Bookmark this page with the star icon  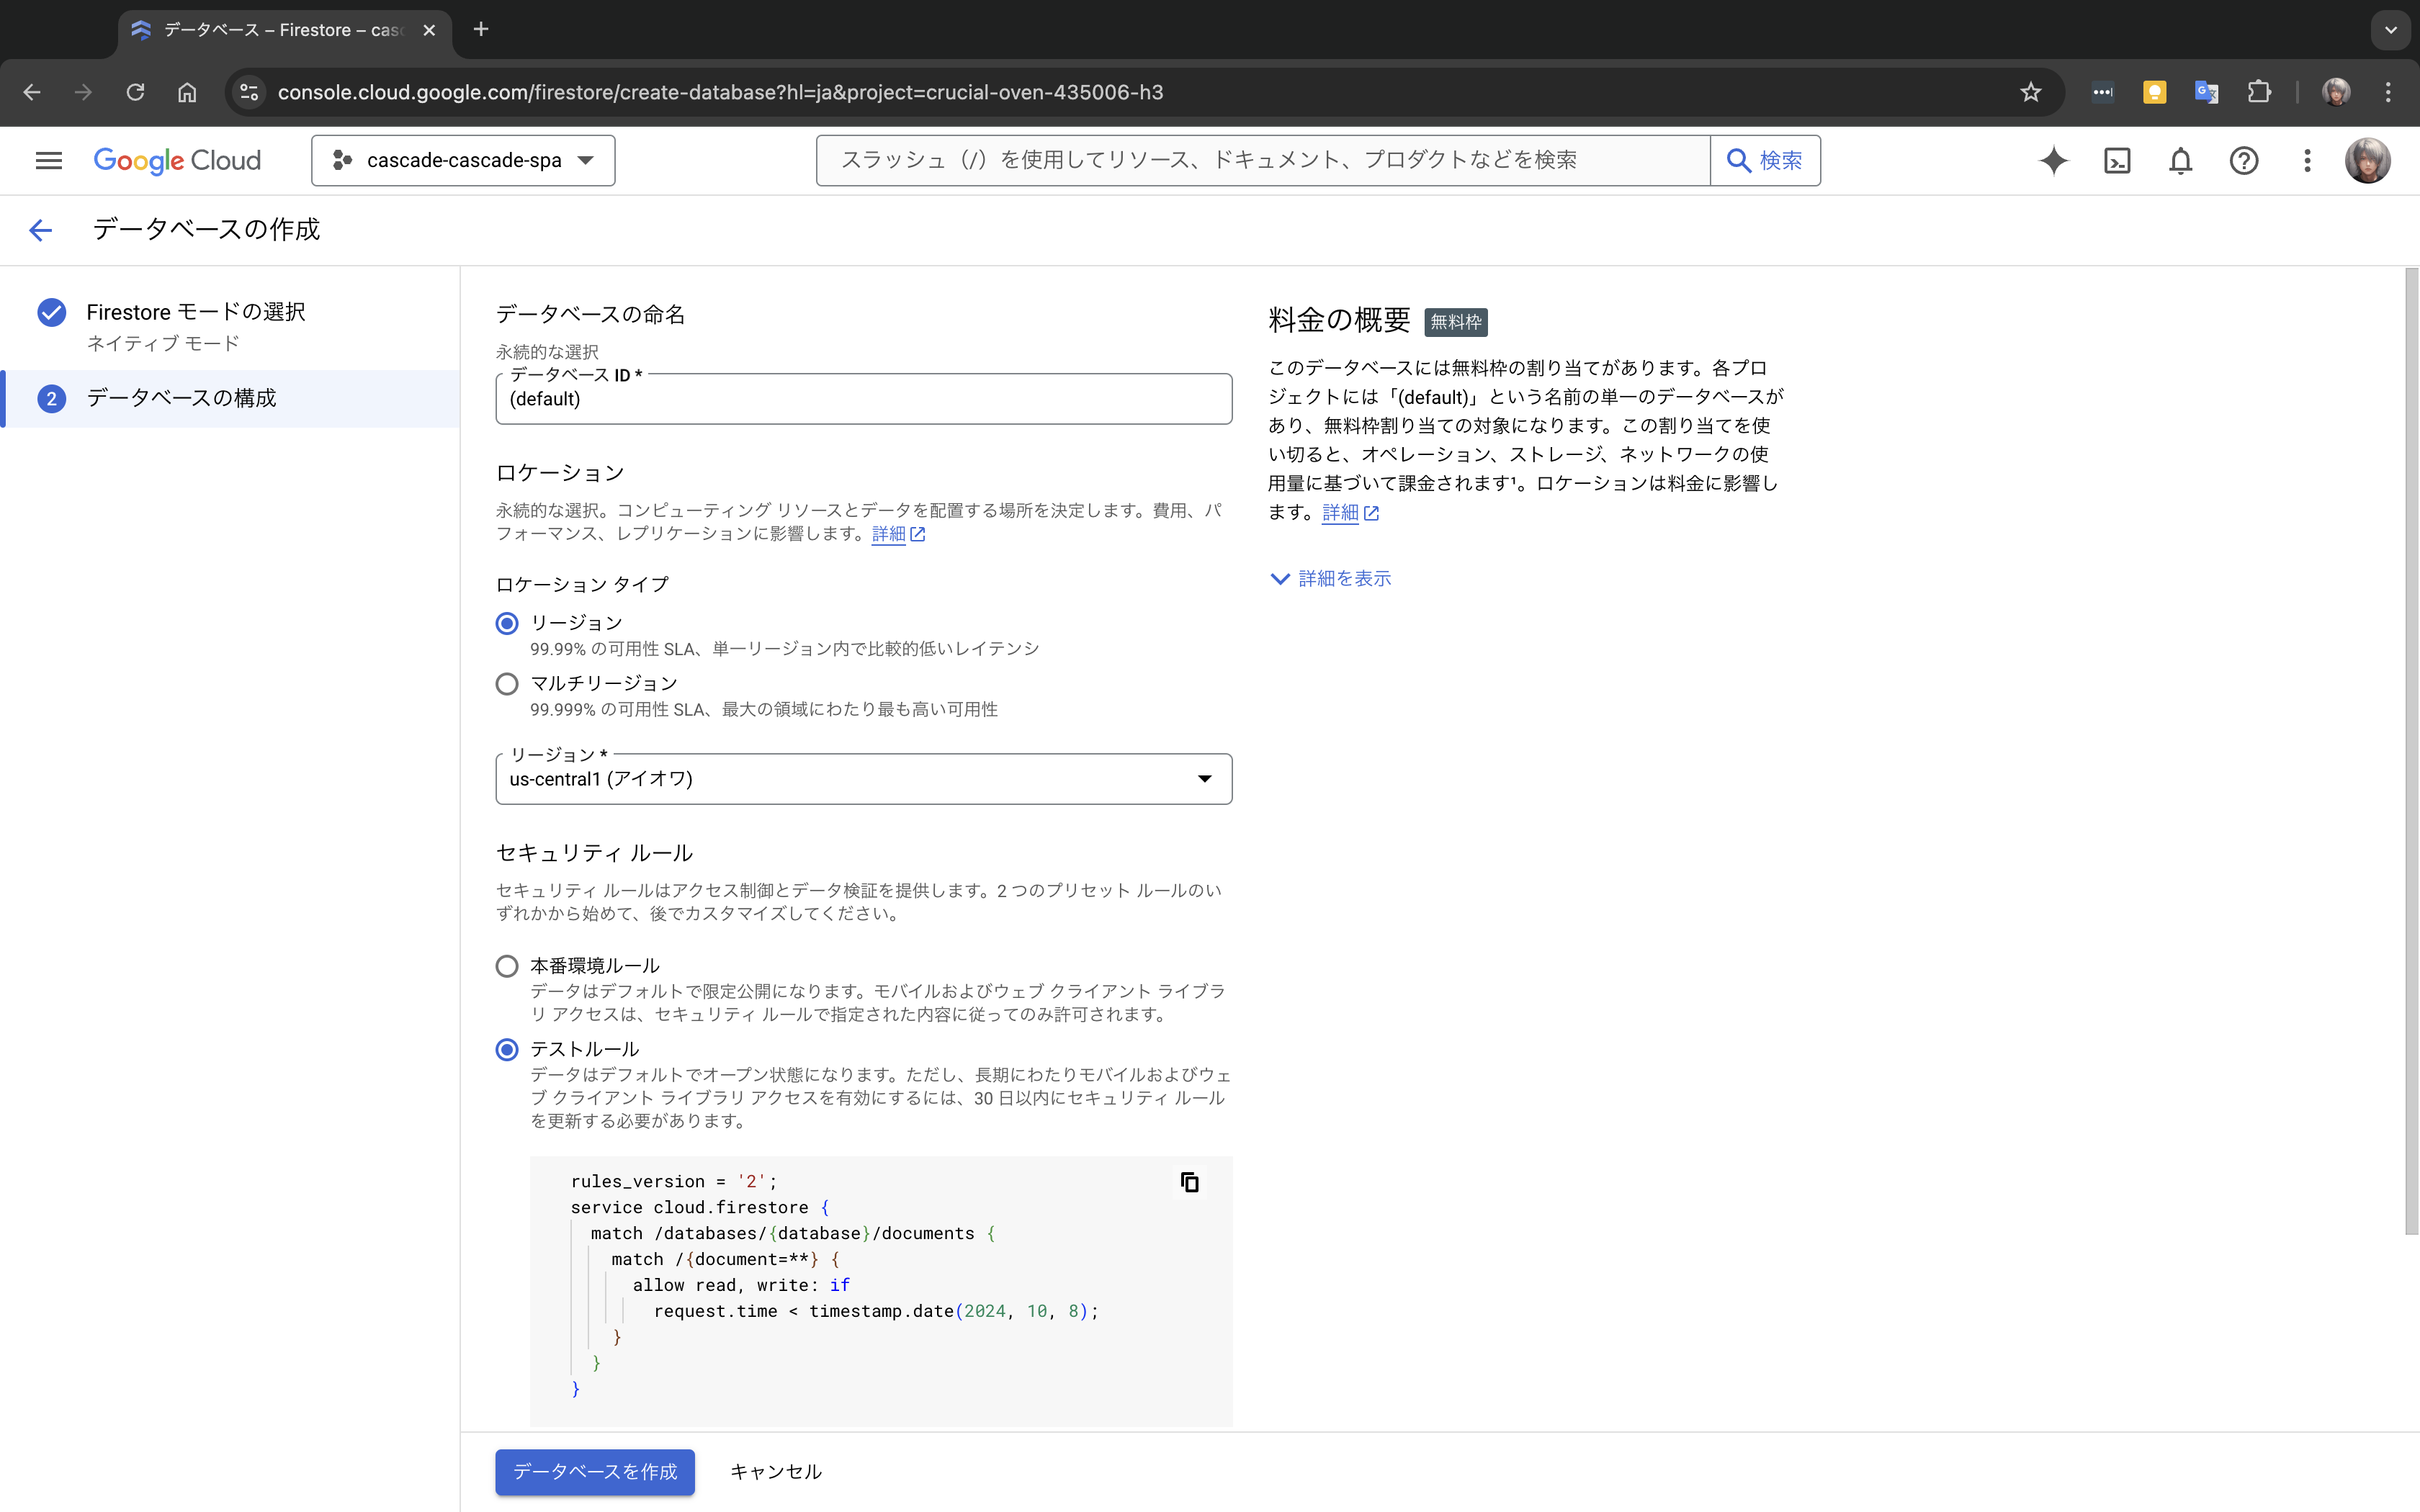click(x=2030, y=92)
